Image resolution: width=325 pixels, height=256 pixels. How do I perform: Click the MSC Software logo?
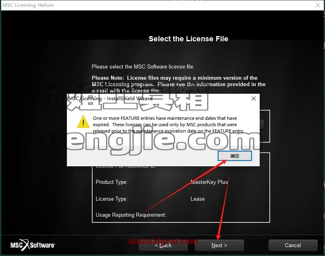[32, 245]
